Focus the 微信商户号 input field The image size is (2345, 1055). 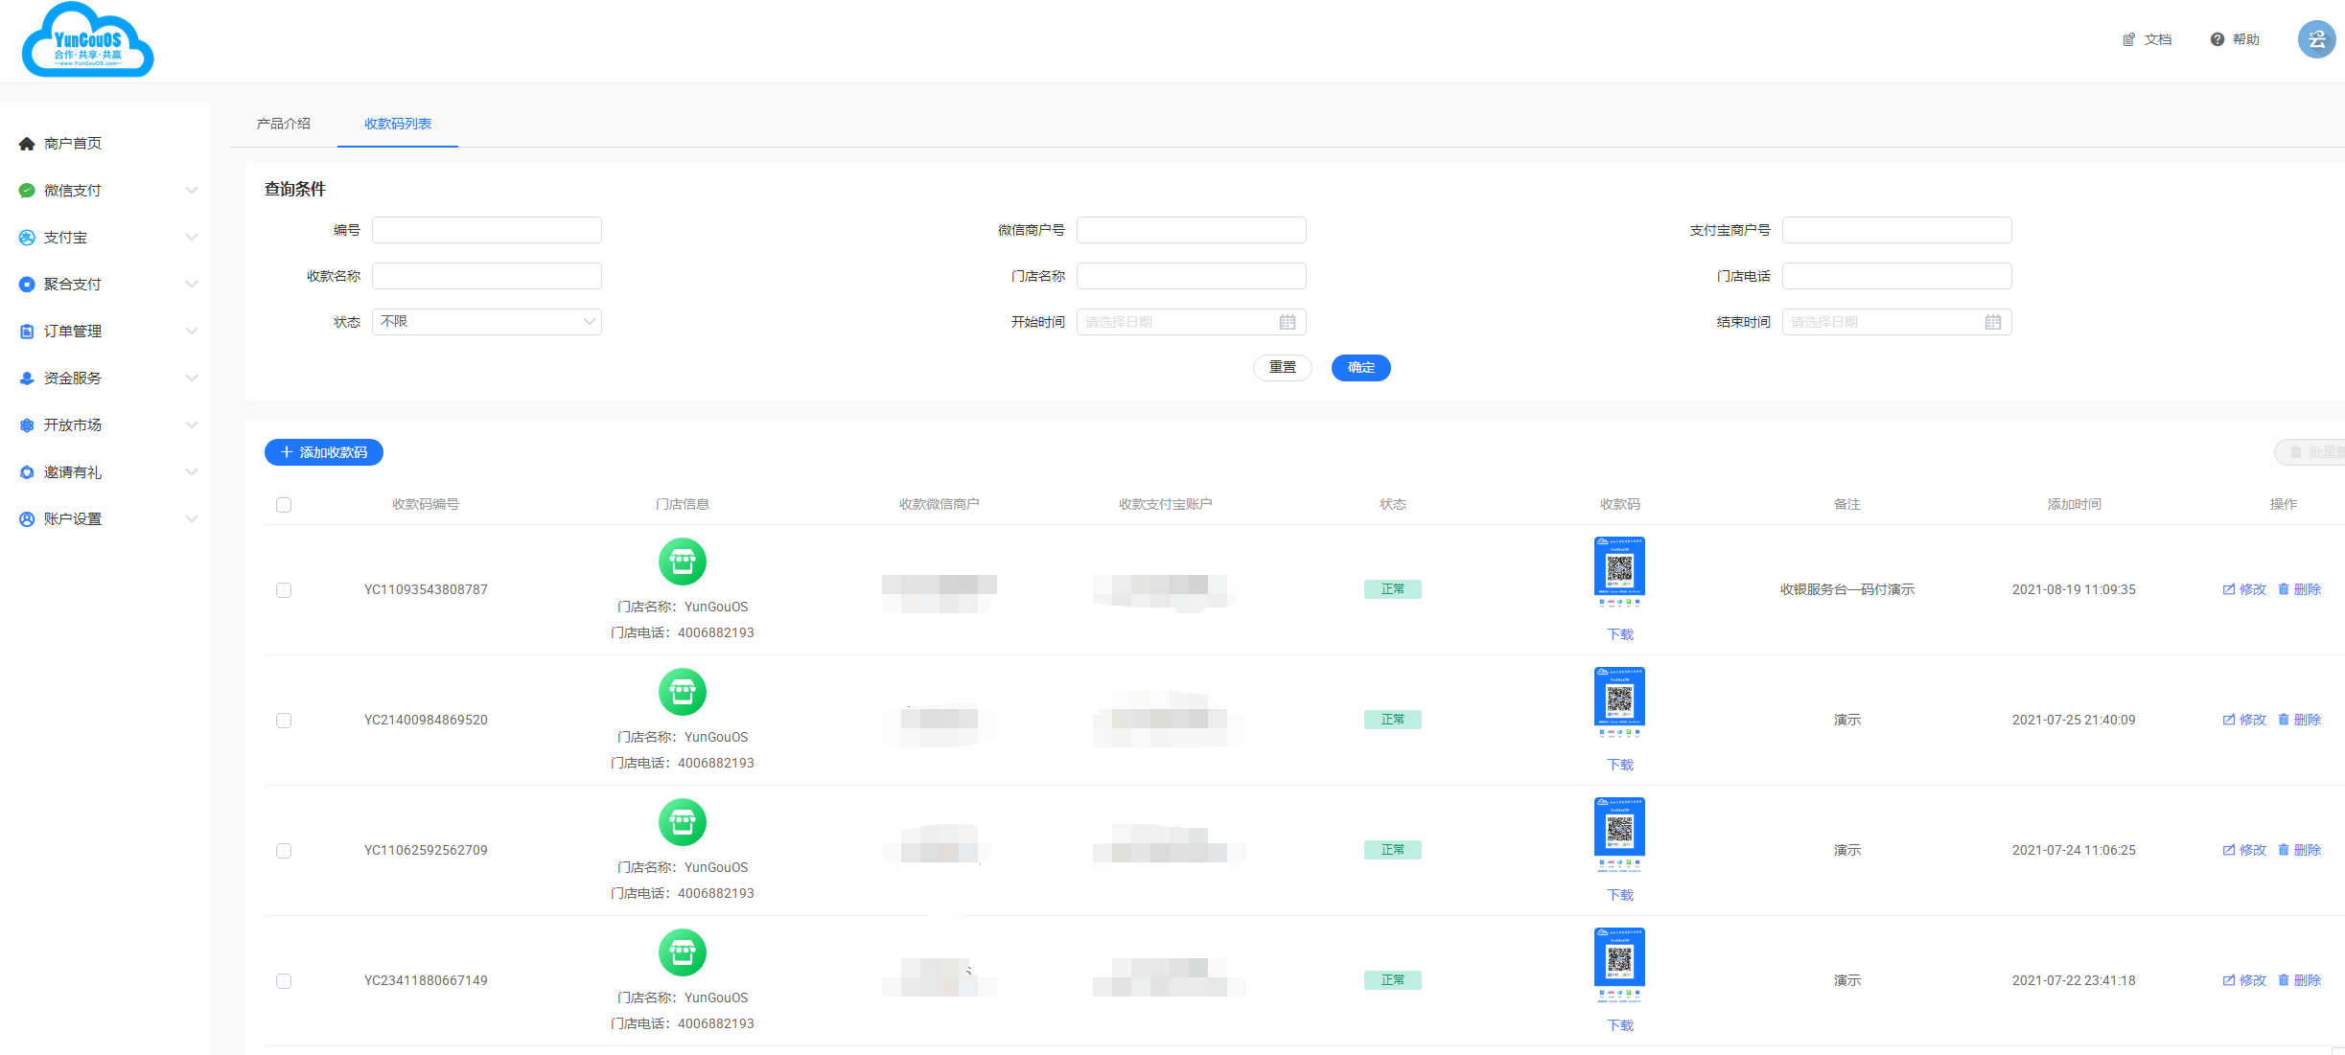(x=1192, y=230)
